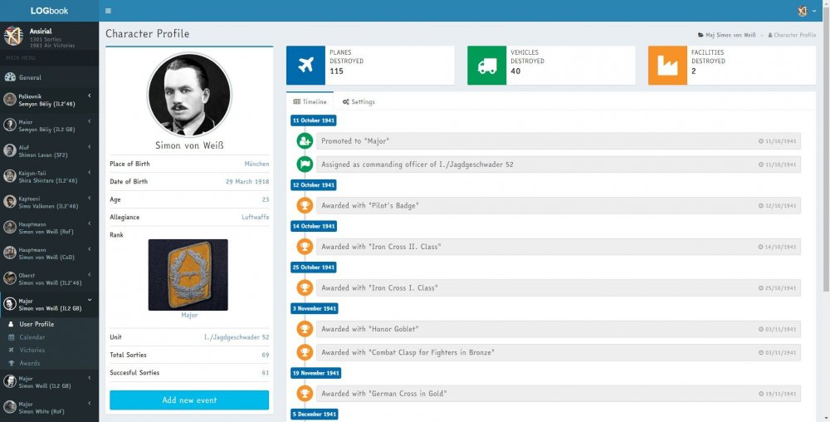Expand Major Simon White (RoF) character

(49, 407)
